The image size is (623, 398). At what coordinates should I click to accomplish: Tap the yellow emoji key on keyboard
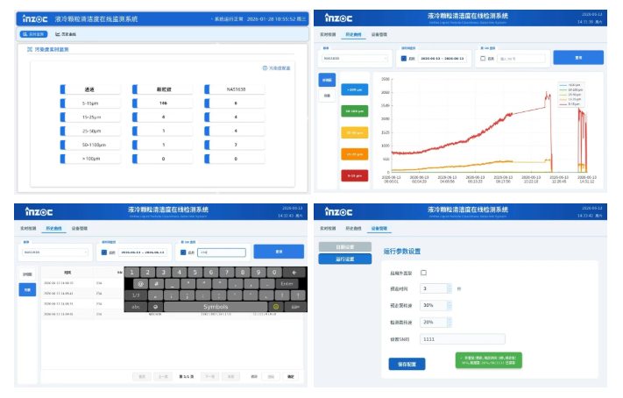(x=276, y=307)
